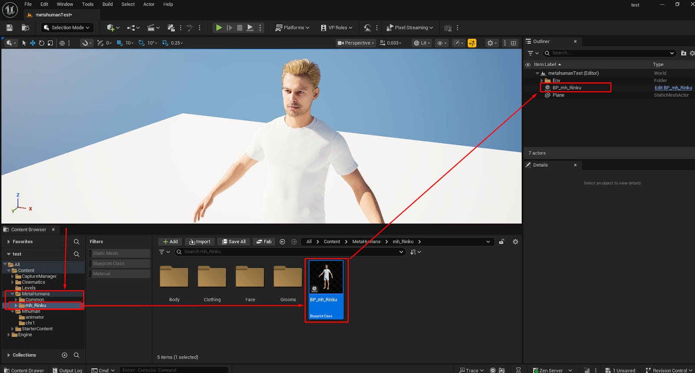Viewport: 695px width, 373px height.
Task: Select the Plane actor in Outliner
Action: tap(558, 95)
